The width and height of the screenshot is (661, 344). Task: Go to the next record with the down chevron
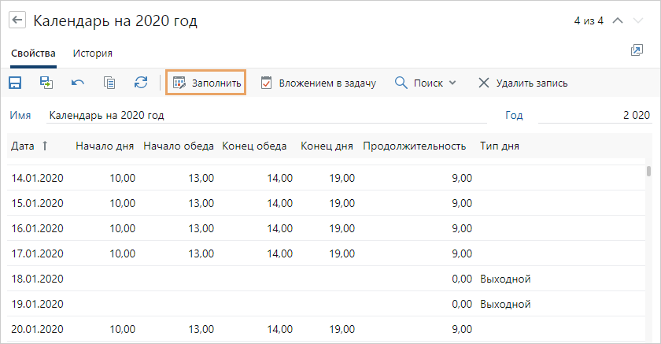[x=638, y=21]
